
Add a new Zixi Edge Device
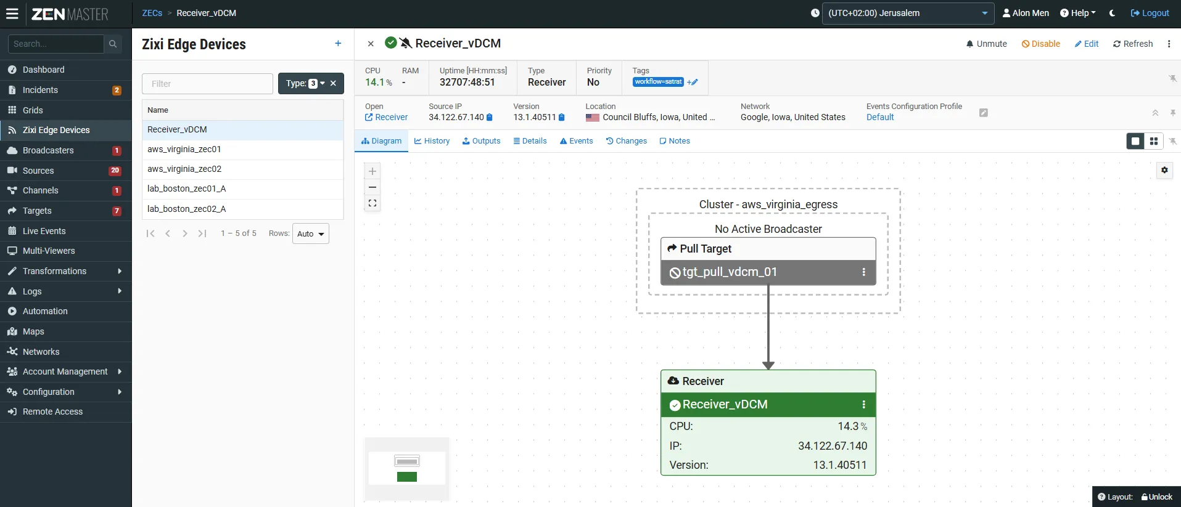[338, 43]
